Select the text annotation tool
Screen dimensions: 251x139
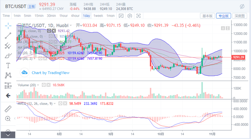[8, 66]
